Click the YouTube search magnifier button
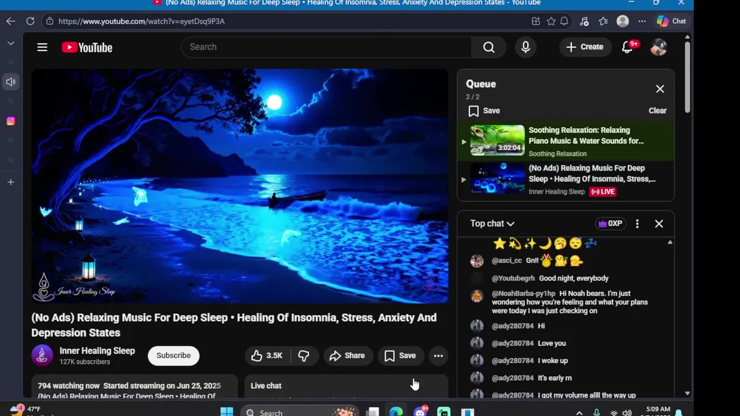The height and width of the screenshot is (416, 740). 489,47
